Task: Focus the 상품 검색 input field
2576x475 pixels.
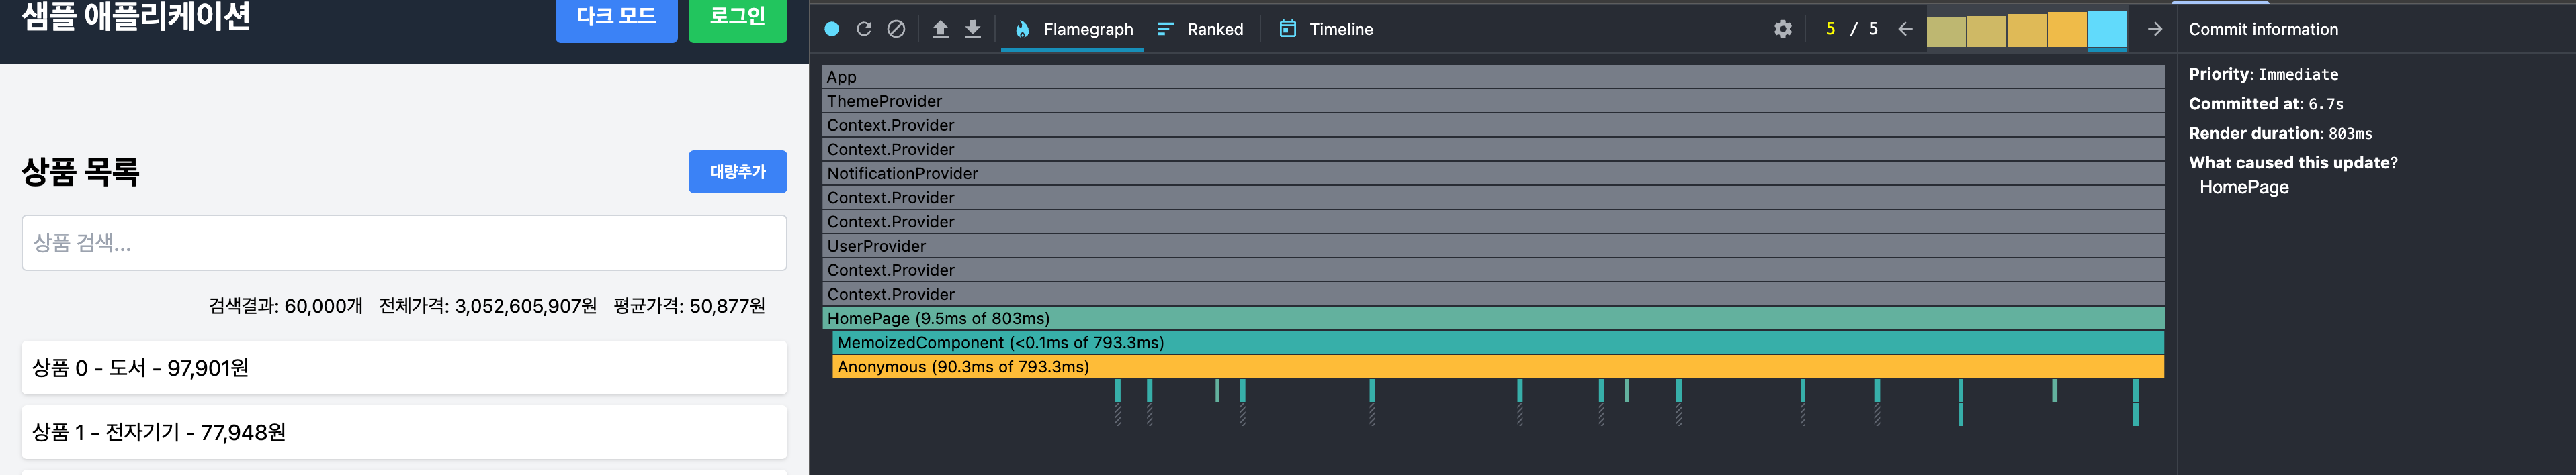Action: pyautogui.click(x=404, y=242)
